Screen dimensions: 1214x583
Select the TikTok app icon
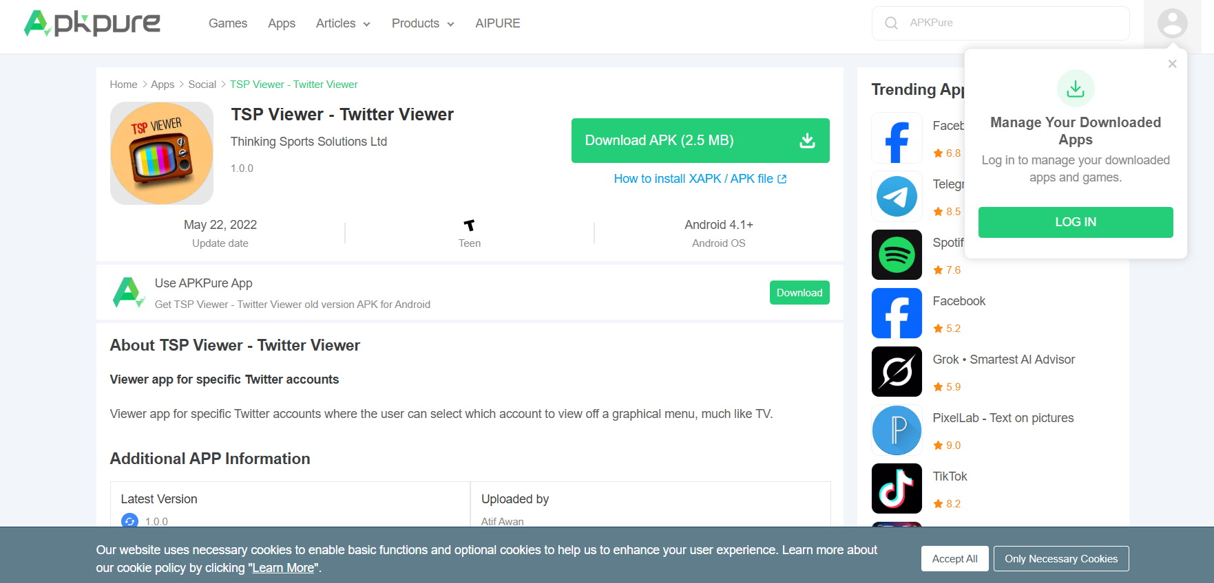coord(897,489)
